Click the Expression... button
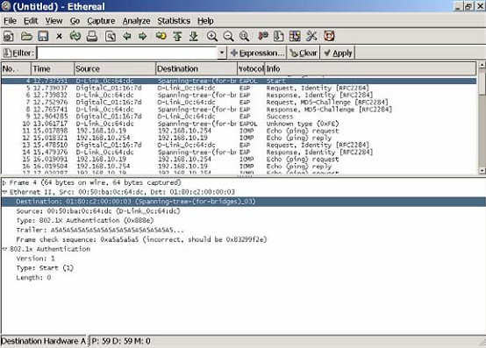 [x=257, y=53]
